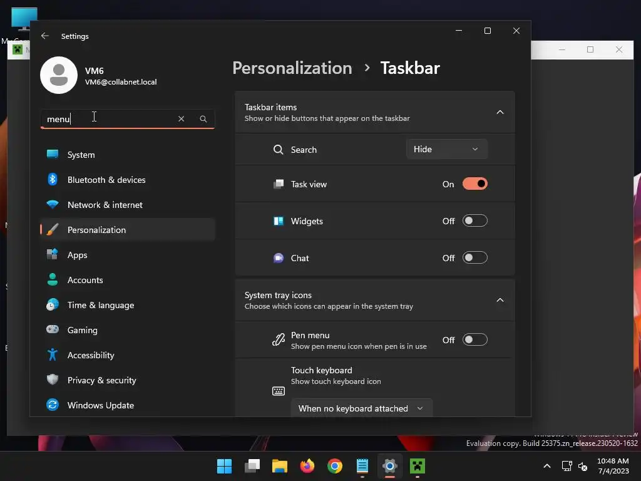The width and height of the screenshot is (641, 481).
Task: Click the Pen menu row icon
Action: (x=279, y=339)
